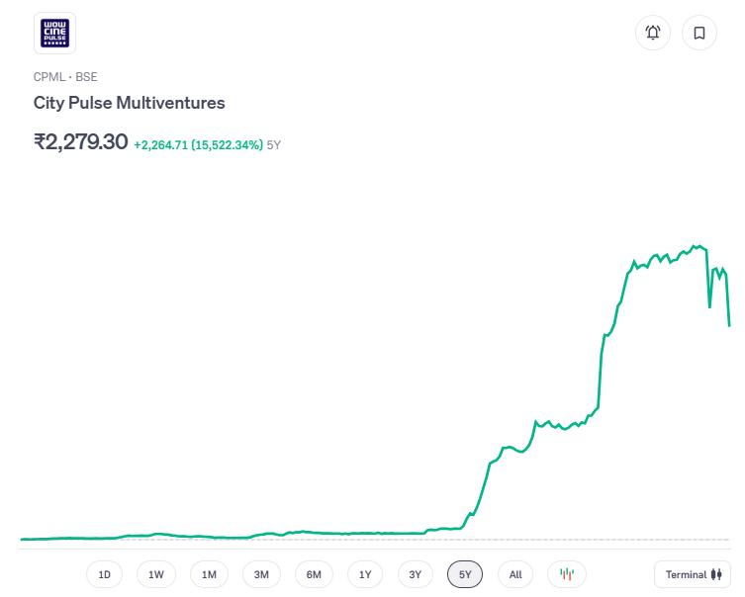Set a price alert with the bell icon
The height and width of the screenshot is (597, 745).
coord(653,33)
